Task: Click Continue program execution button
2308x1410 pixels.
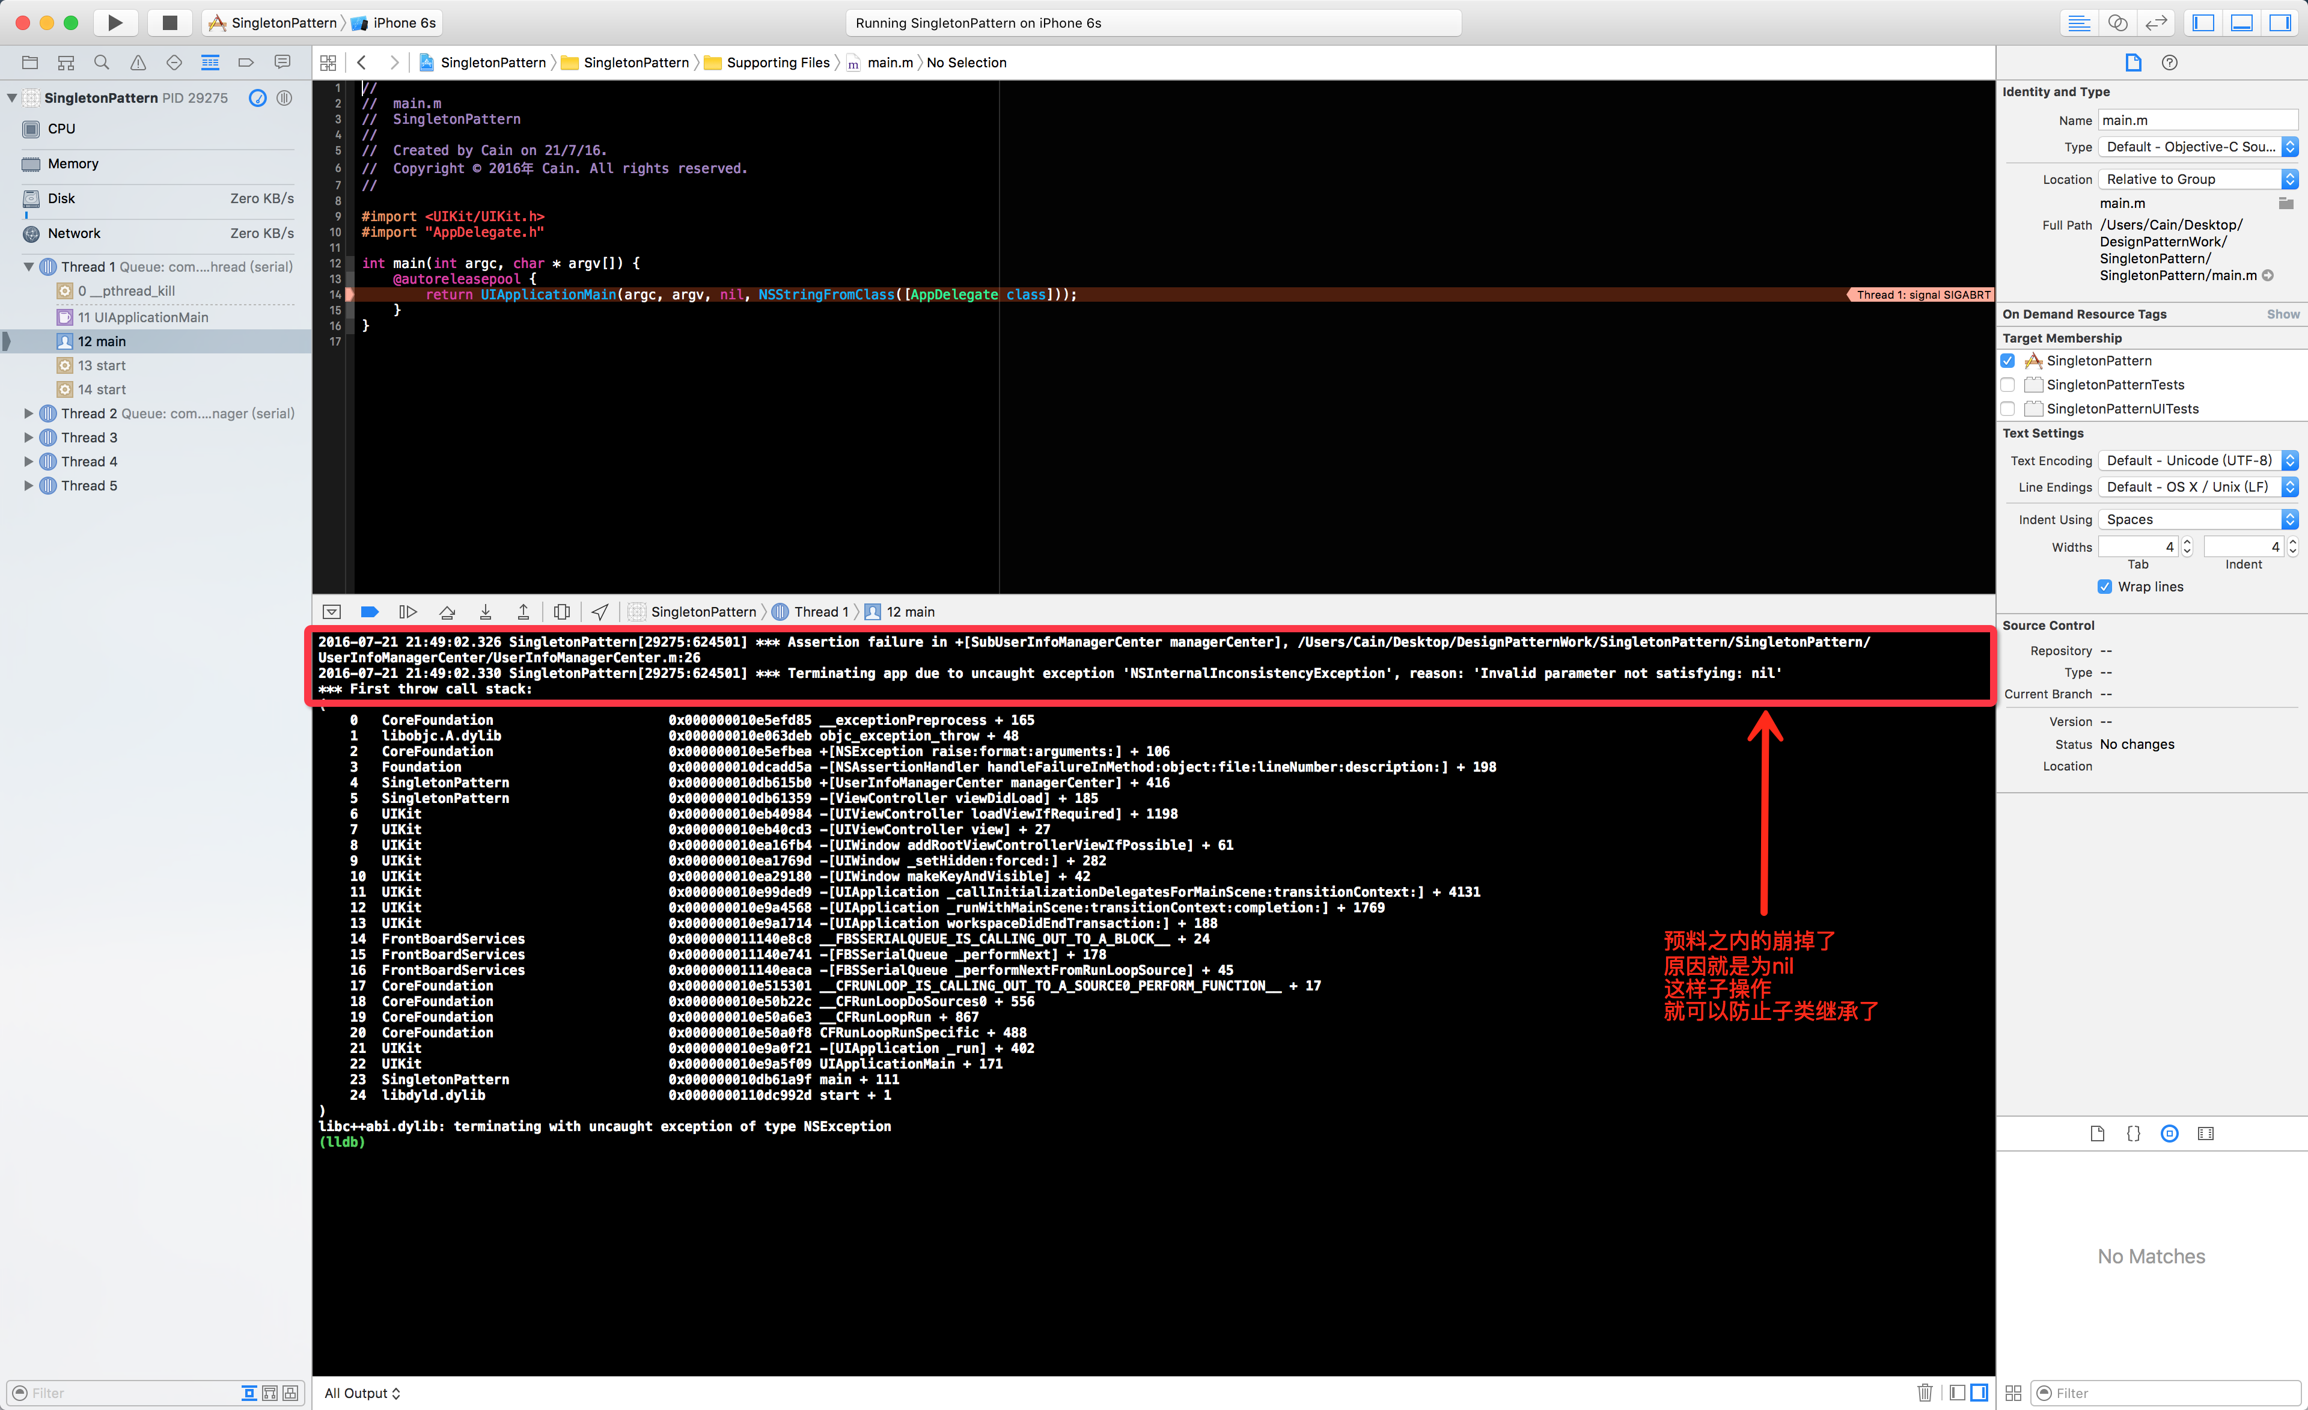Action: click(408, 612)
